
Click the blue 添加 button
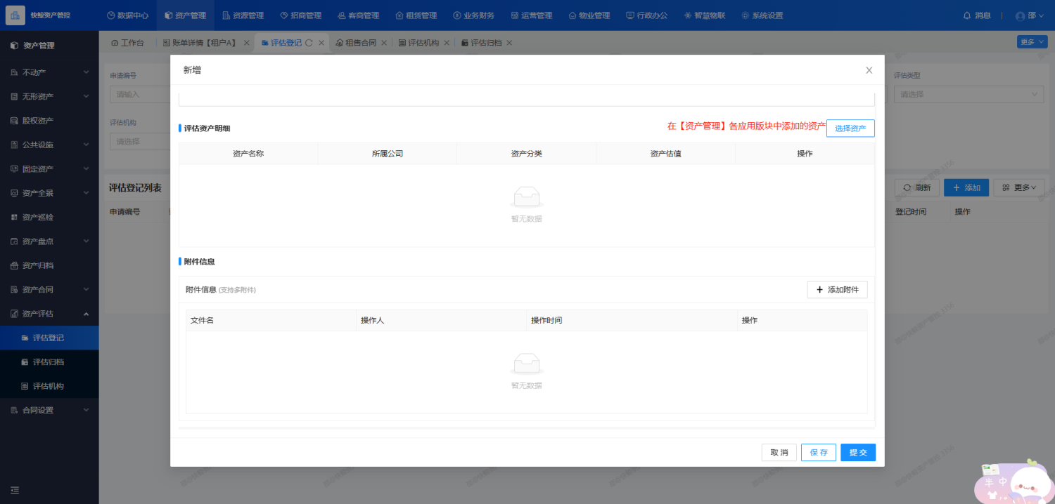[x=966, y=187]
